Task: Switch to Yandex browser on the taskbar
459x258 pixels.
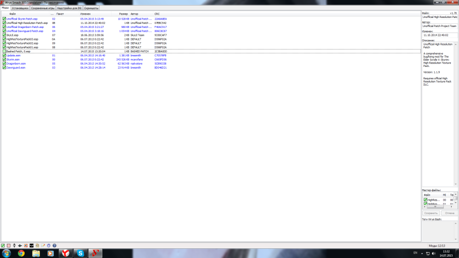Action: coord(66,253)
